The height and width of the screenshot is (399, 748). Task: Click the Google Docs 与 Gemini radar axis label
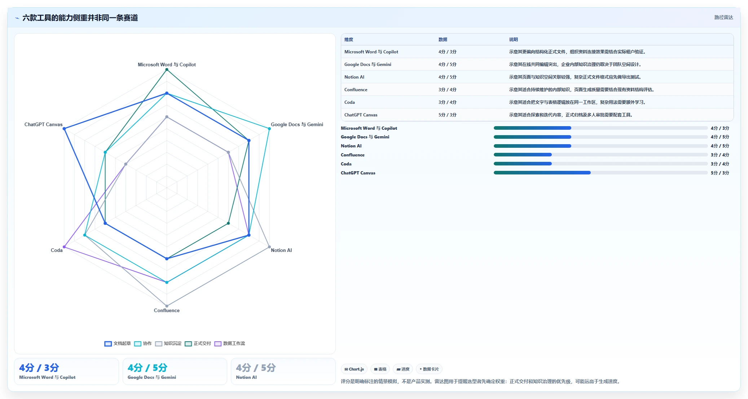point(297,124)
